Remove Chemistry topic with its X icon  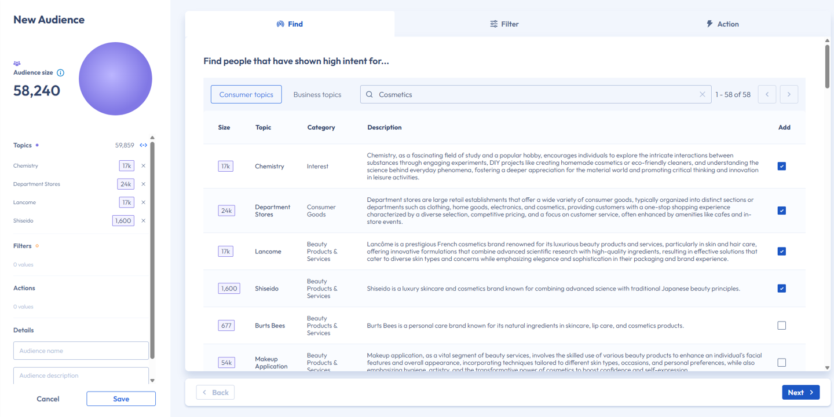tap(144, 166)
